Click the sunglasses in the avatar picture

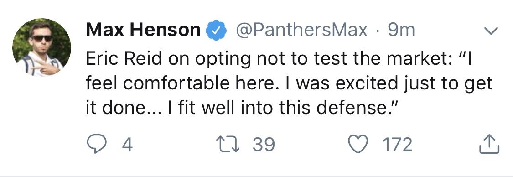(x=42, y=38)
